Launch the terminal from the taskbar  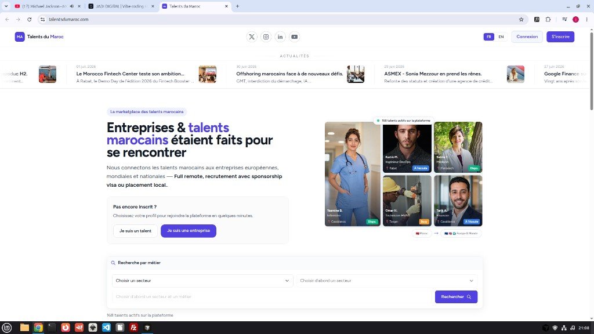pyautogui.click(x=52, y=328)
